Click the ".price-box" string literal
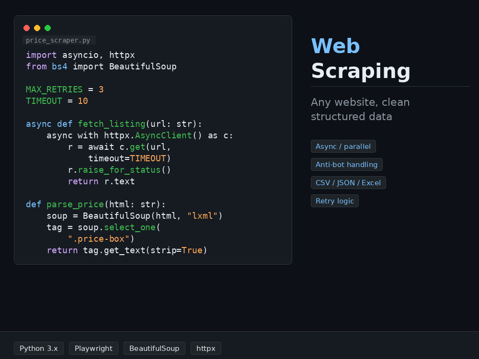479x359 pixels. click(98, 239)
